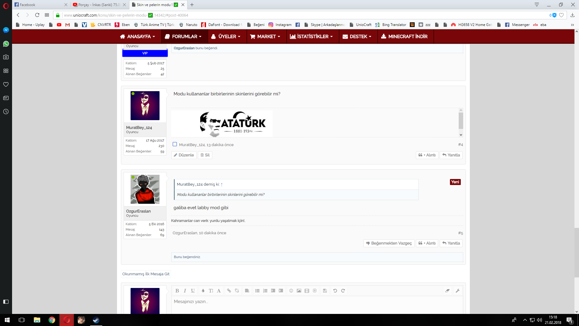The image size is (579, 326).
Task: Go back to the previous page
Action: (x=18, y=15)
